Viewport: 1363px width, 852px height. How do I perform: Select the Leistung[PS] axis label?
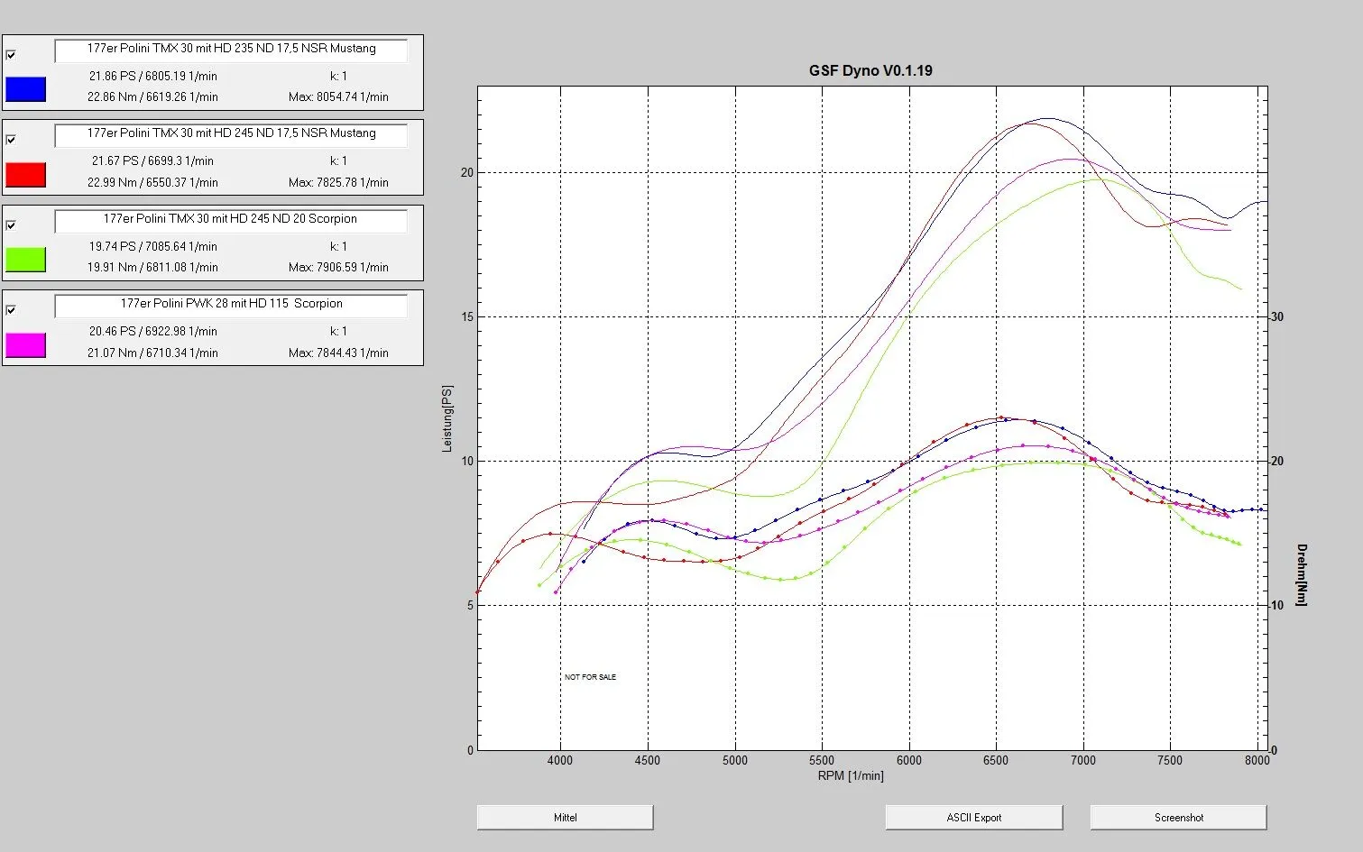click(447, 418)
